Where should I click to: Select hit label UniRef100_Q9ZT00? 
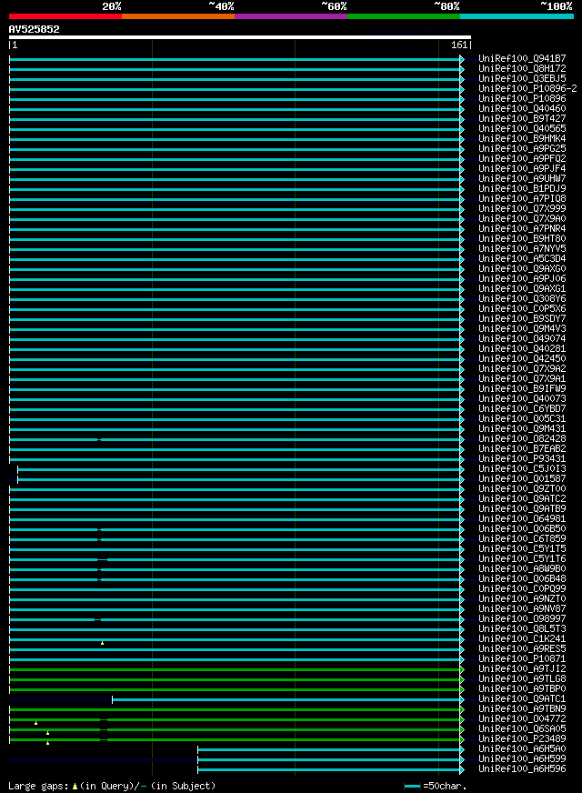[522, 489]
